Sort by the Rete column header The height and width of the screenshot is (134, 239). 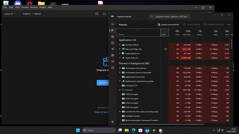pyautogui.click(x=211, y=33)
